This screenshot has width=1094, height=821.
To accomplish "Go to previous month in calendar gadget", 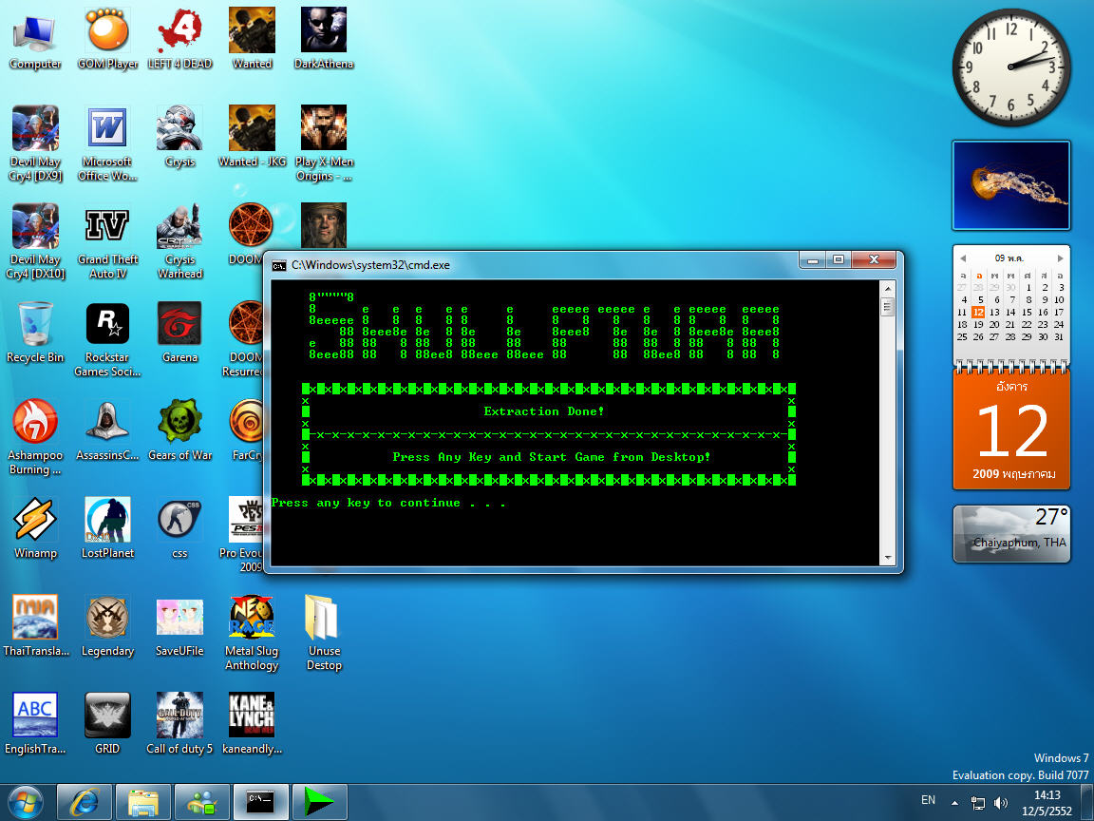I will (963, 258).
